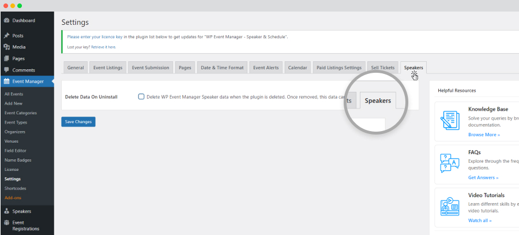
Task: Switch to Event Alerts tab
Action: 266,68
